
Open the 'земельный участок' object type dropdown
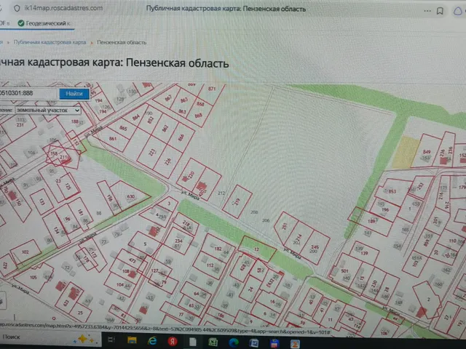(48, 110)
